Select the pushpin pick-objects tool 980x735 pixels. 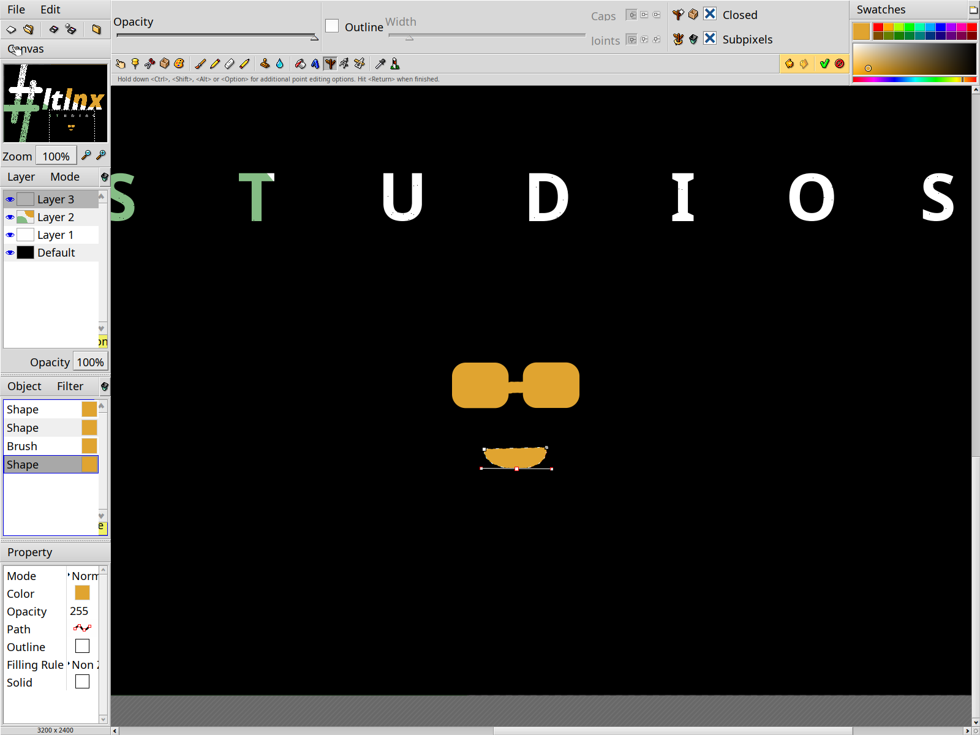(135, 64)
